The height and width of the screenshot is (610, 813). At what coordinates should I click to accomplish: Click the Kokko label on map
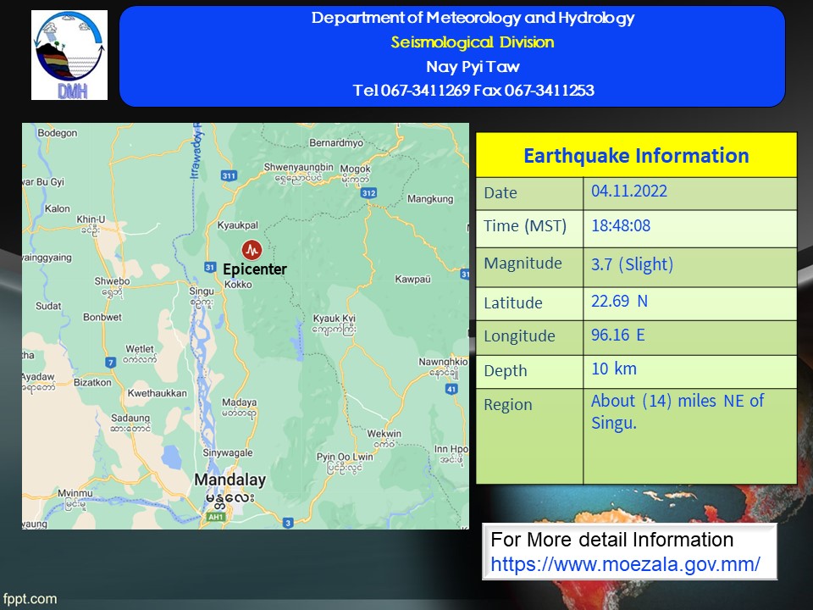(x=238, y=285)
